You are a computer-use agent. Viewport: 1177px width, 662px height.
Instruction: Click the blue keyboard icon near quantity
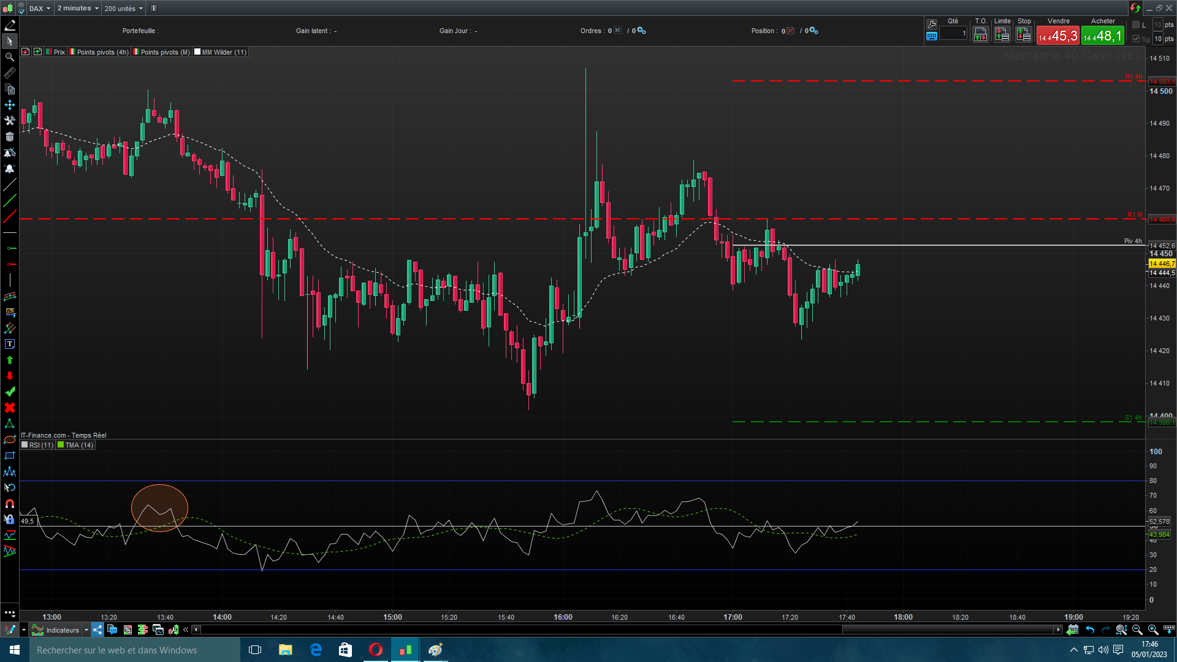tap(932, 36)
